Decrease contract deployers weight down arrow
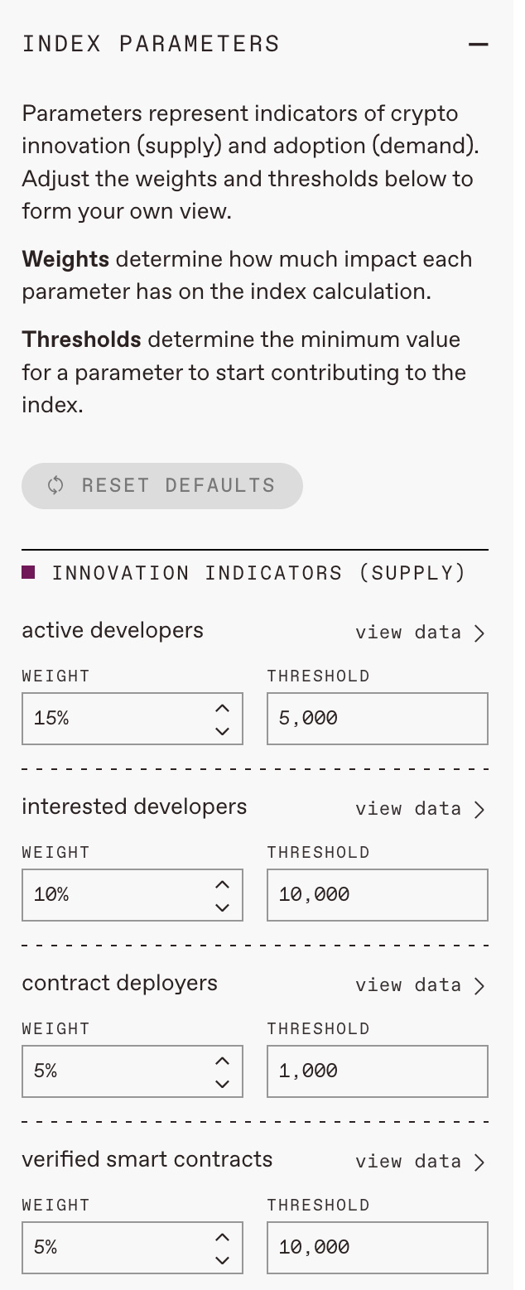Viewport: 525px width, 1290px height. click(222, 1083)
